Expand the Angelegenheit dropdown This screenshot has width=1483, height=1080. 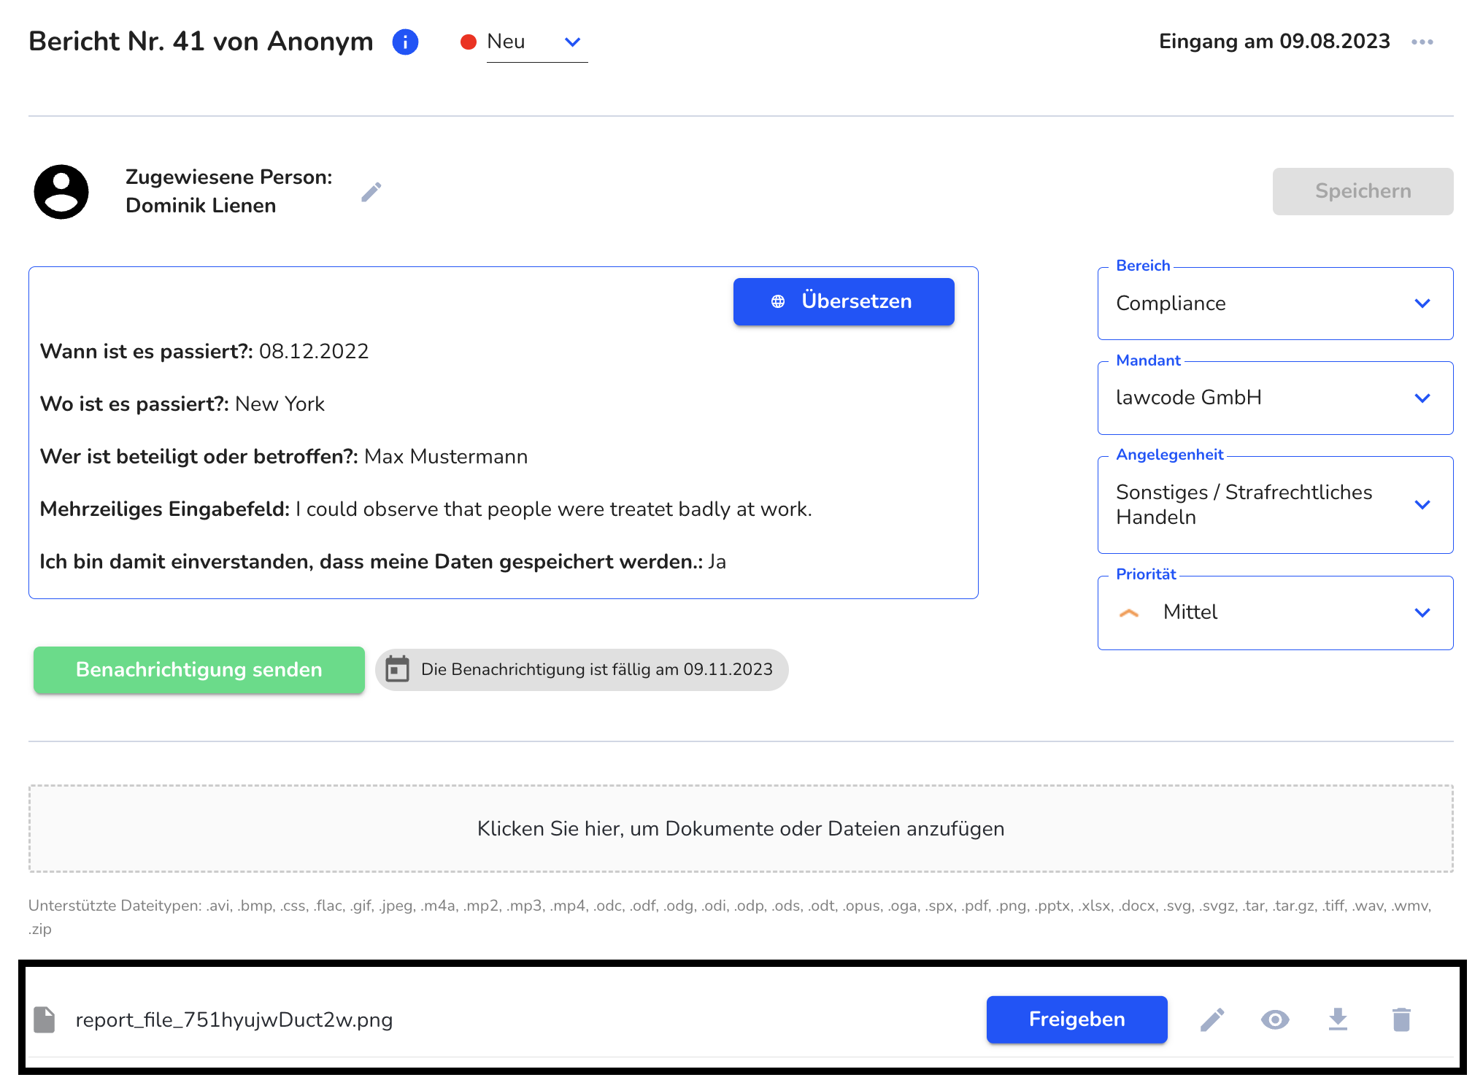pos(1275,505)
